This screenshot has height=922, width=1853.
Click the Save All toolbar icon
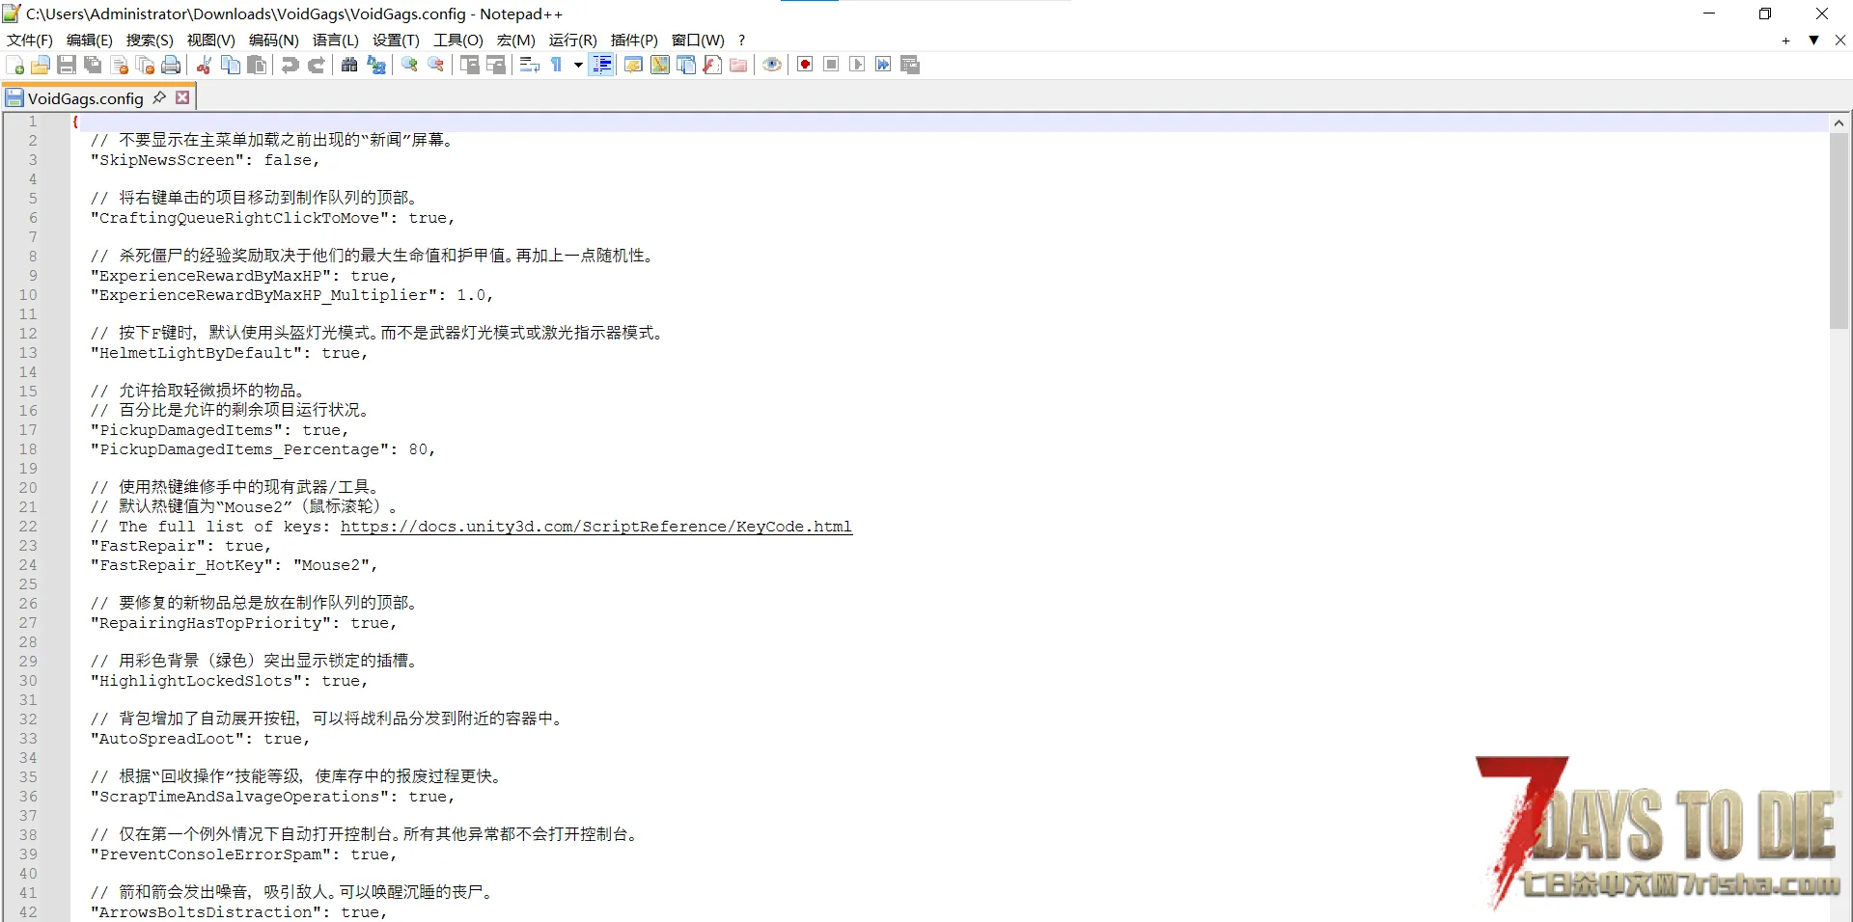pos(93,65)
